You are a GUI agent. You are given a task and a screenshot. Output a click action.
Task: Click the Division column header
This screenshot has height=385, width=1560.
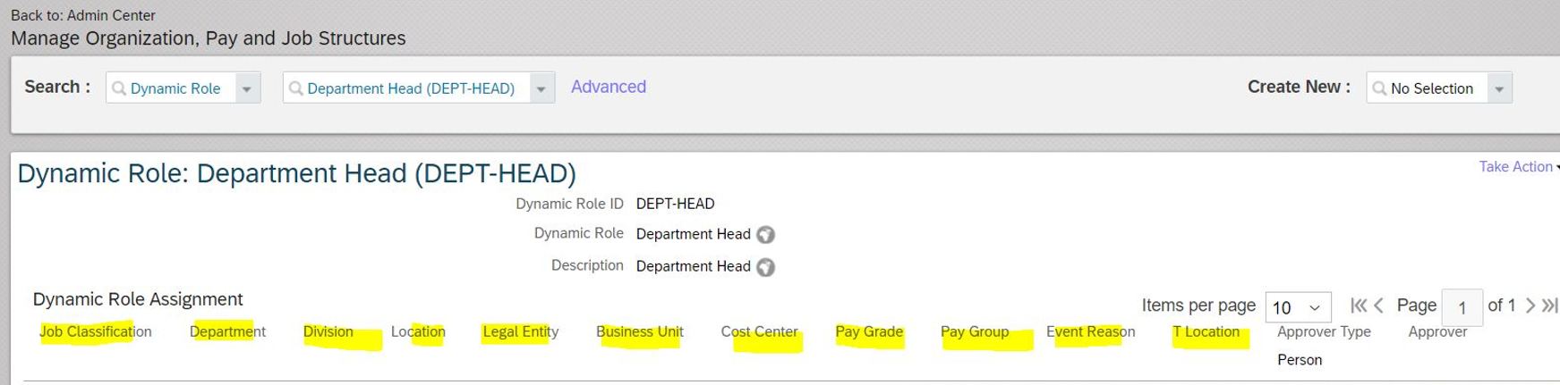point(328,331)
